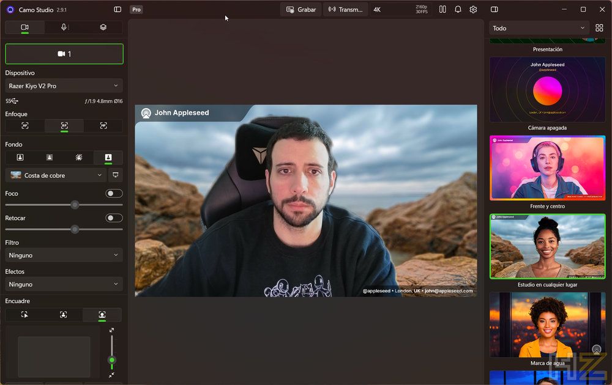Click the John Appleseed name overlay
The width and height of the screenshot is (612, 385).
(182, 112)
